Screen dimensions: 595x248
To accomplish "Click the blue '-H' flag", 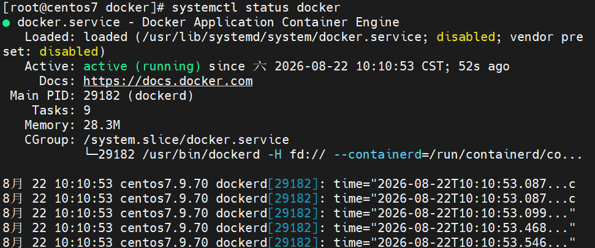I will click(x=275, y=155).
